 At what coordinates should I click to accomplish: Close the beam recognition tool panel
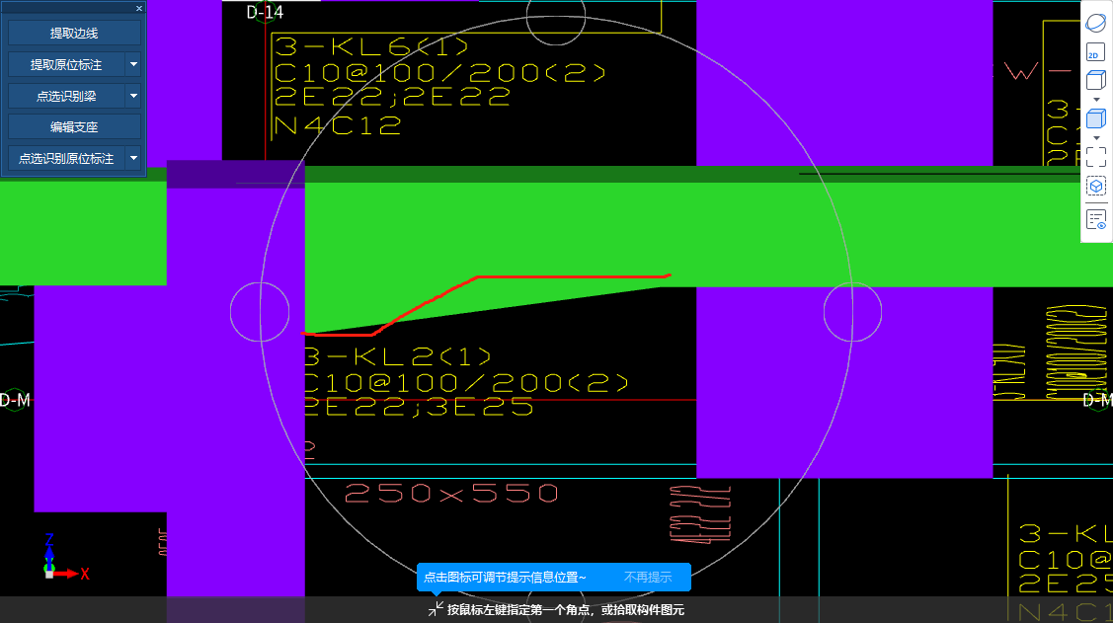point(139,9)
